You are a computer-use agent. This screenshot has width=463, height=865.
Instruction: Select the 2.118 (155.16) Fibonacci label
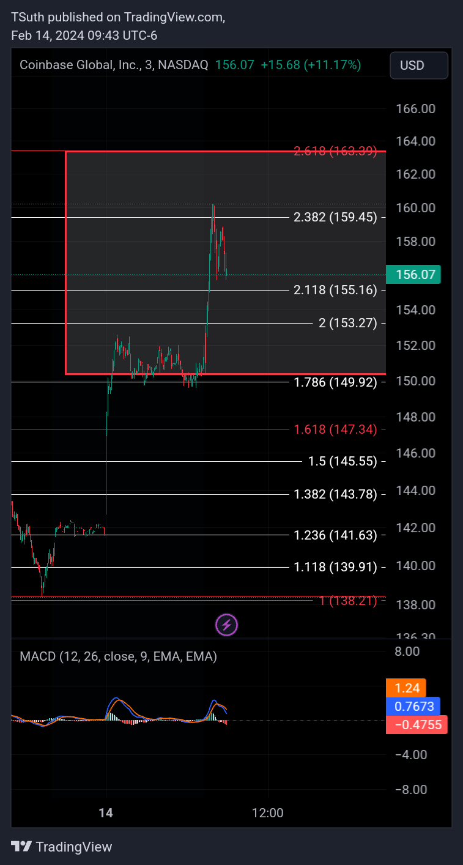[x=335, y=290]
